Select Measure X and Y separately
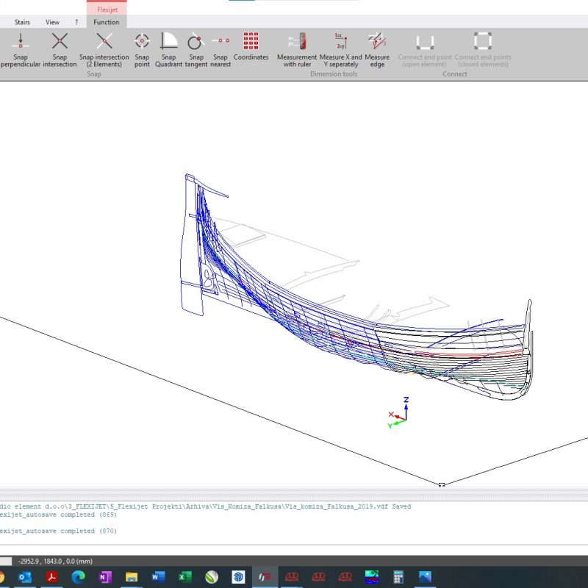 [340, 49]
